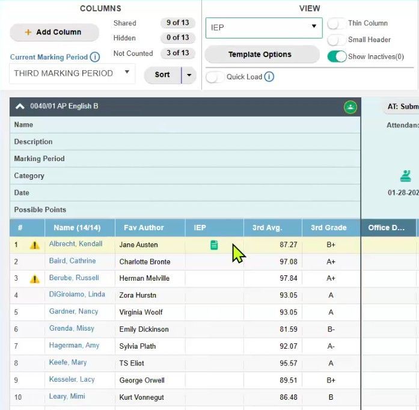Open student Baird, Cathrine link
Viewport: 419px width, 410px height.
coord(72,261)
